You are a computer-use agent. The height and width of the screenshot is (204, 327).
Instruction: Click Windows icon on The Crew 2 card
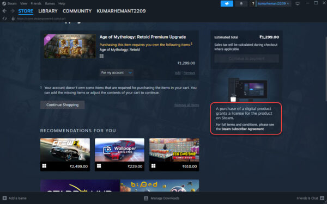pyautogui.click(x=44, y=166)
